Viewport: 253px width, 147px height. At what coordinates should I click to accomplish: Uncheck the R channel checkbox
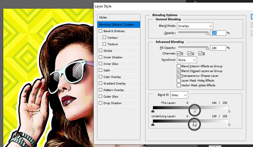pos(179,53)
